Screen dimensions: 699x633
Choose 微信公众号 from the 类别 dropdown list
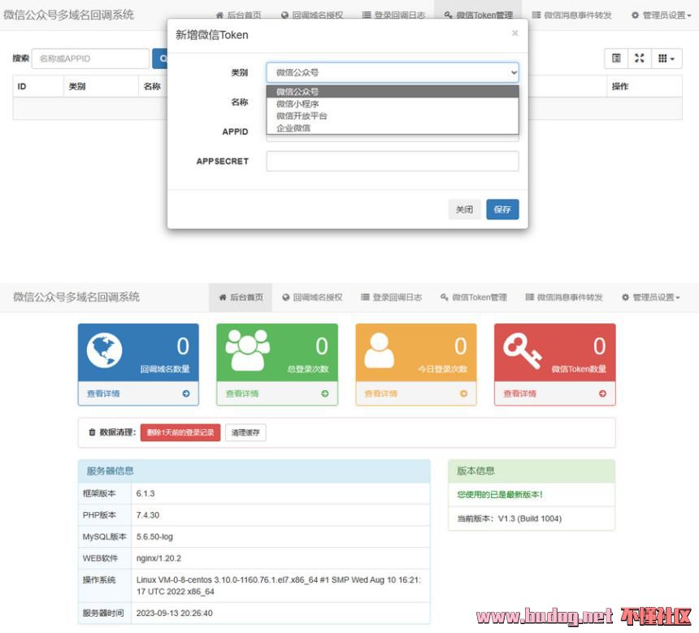tap(393, 92)
